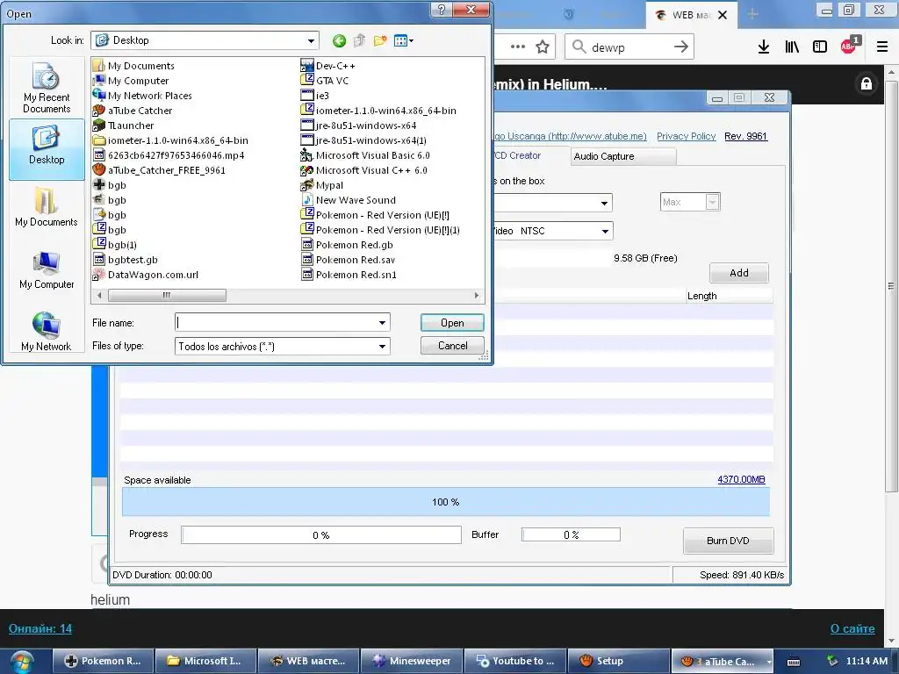Create a new folder with toolbar icon
899x674 pixels.
point(379,40)
